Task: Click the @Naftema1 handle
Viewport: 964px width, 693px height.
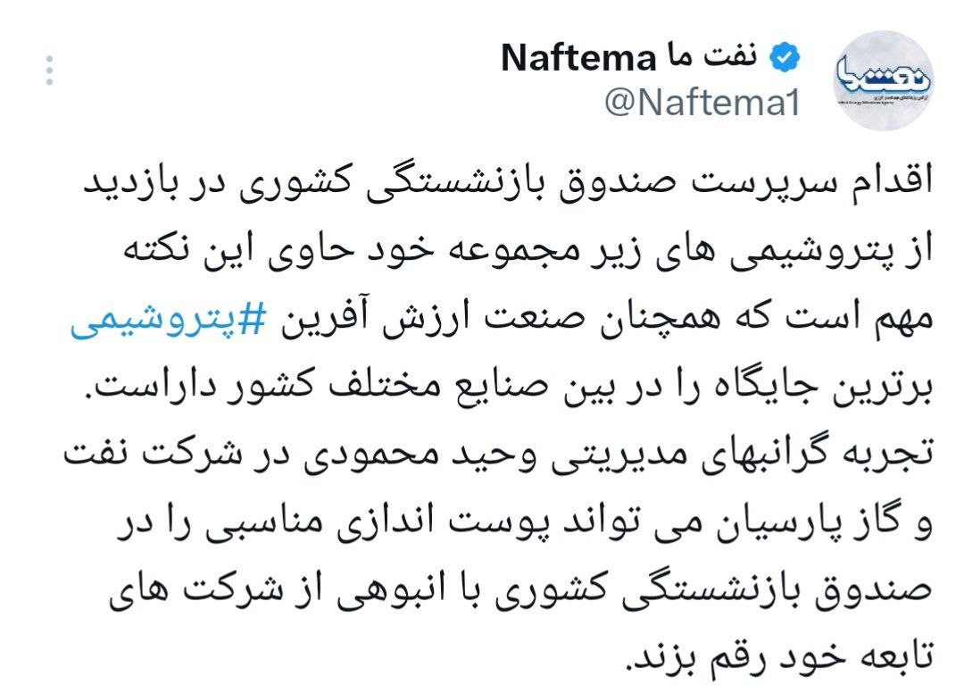Action: click(x=702, y=102)
